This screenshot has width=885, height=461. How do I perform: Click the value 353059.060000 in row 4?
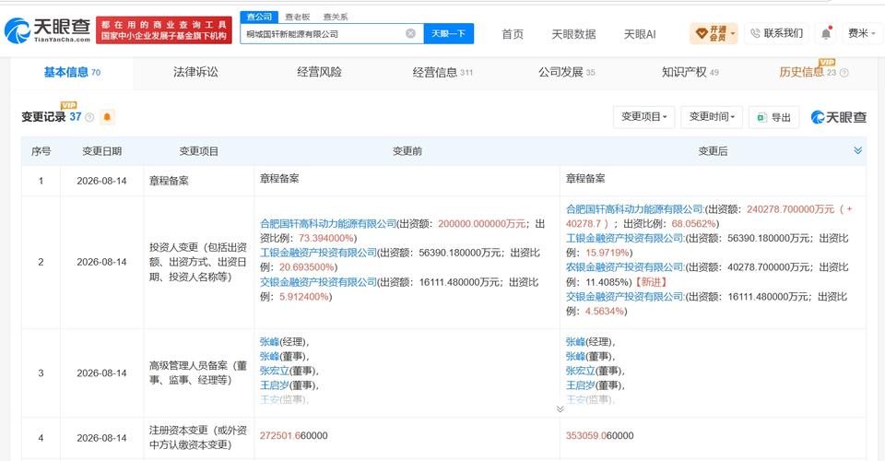click(600, 435)
